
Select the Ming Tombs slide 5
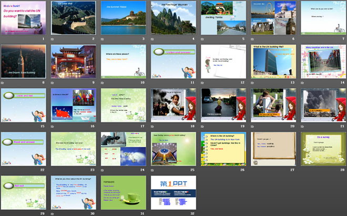point(223,17)
